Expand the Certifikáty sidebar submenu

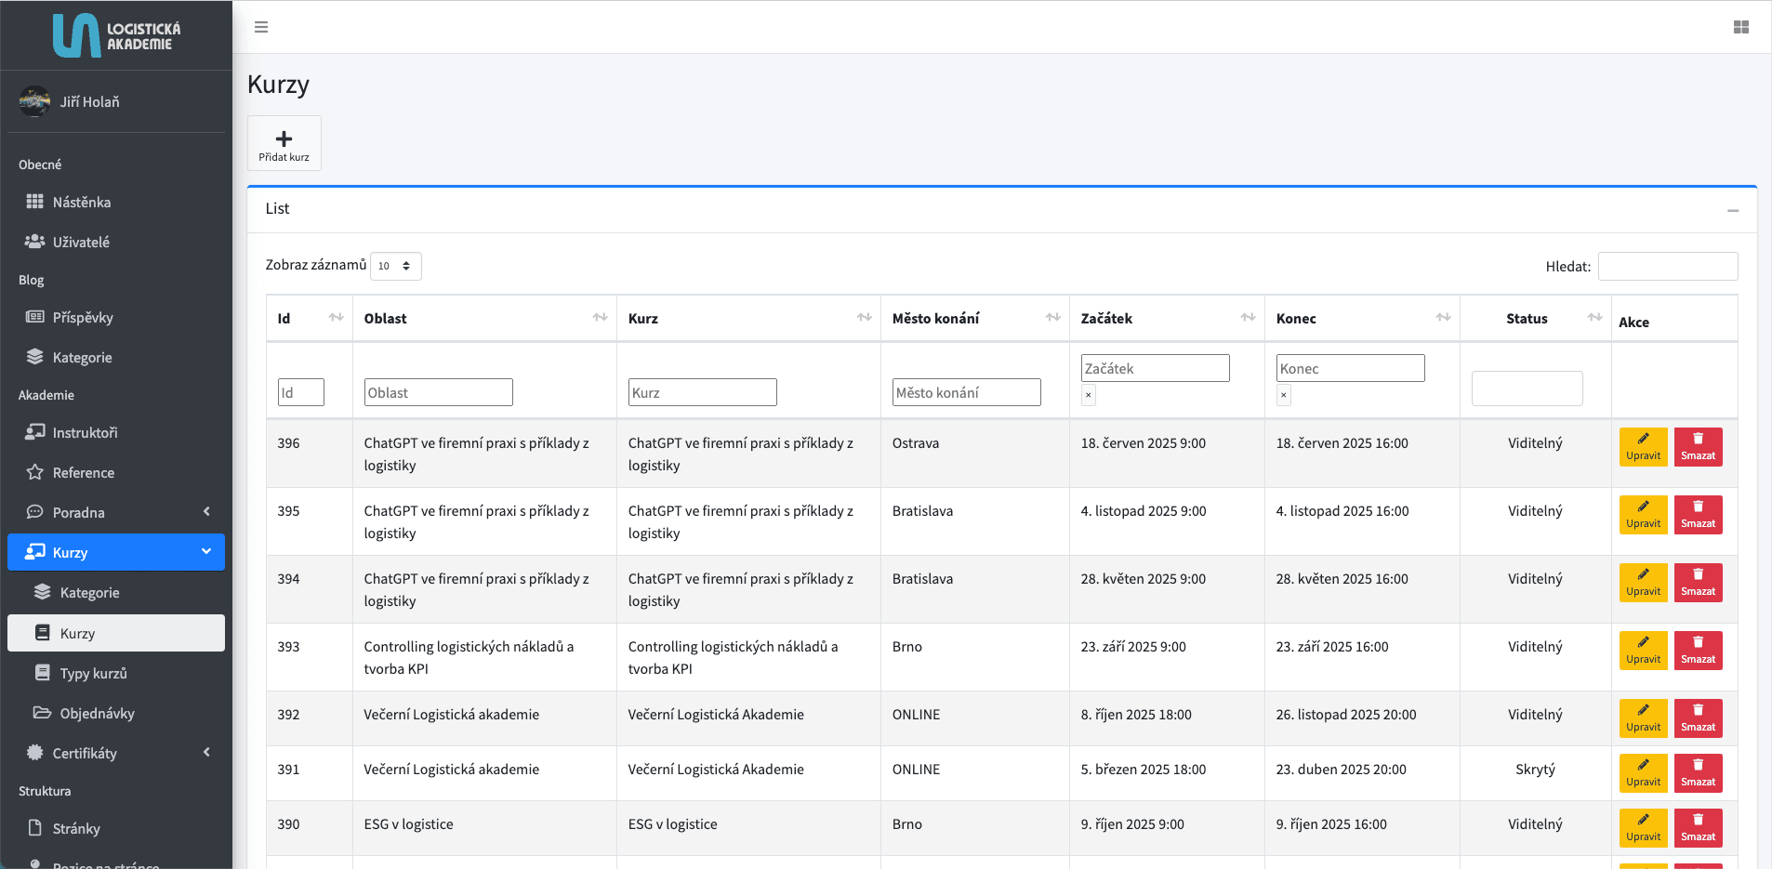click(x=206, y=753)
